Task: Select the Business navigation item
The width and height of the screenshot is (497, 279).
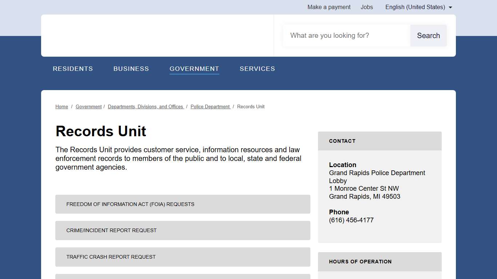Action: [x=131, y=69]
